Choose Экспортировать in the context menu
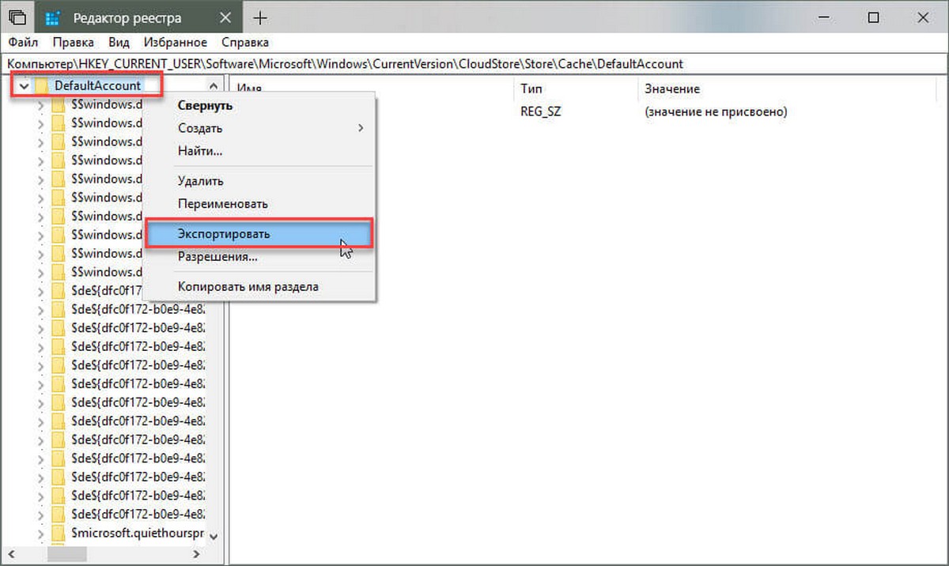 (260, 234)
